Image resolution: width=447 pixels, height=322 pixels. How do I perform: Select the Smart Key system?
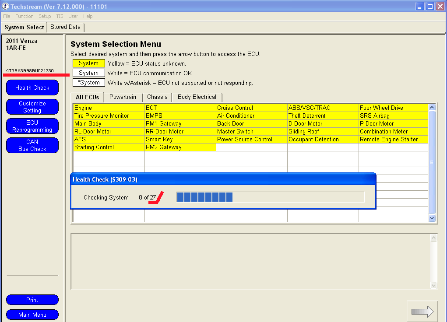(180, 139)
